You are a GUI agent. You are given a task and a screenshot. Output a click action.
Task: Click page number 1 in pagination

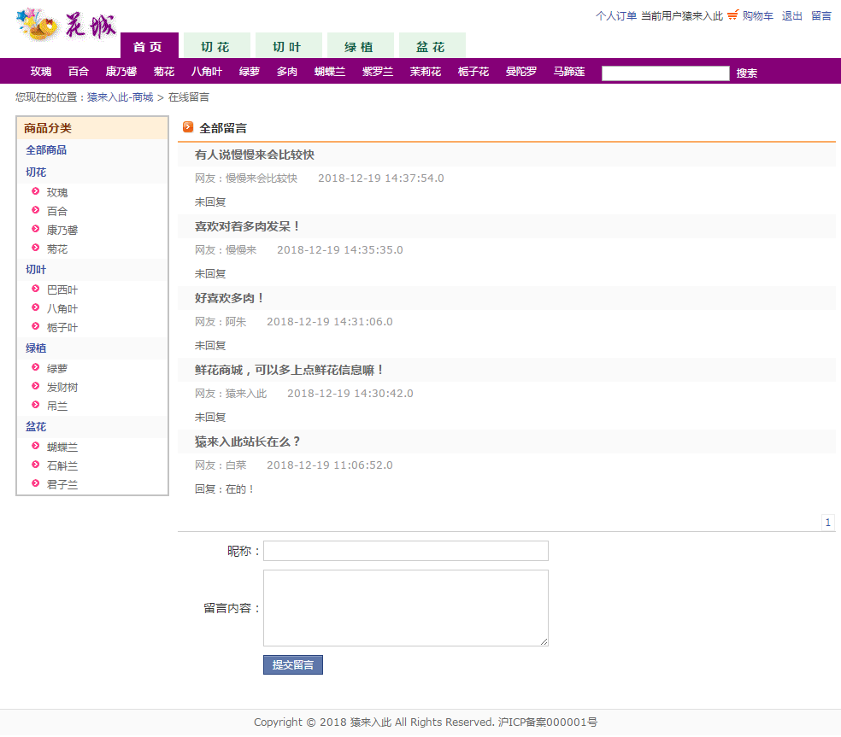(828, 523)
